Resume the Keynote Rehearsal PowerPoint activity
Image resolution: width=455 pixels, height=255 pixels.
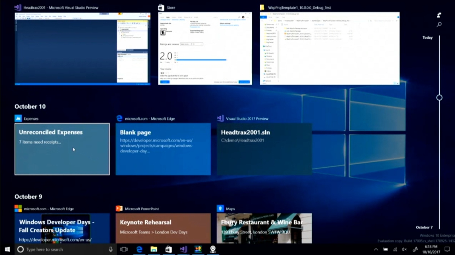pyautogui.click(x=163, y=228)
